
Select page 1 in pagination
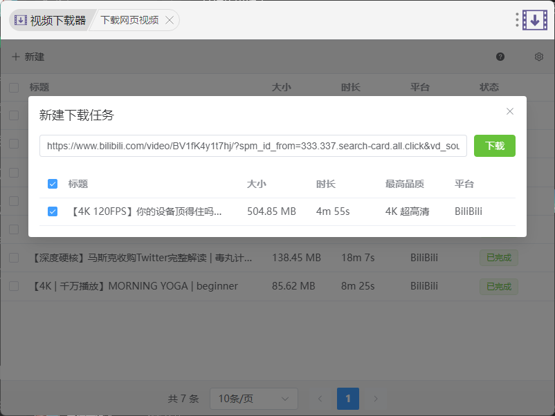click(348, 399)
